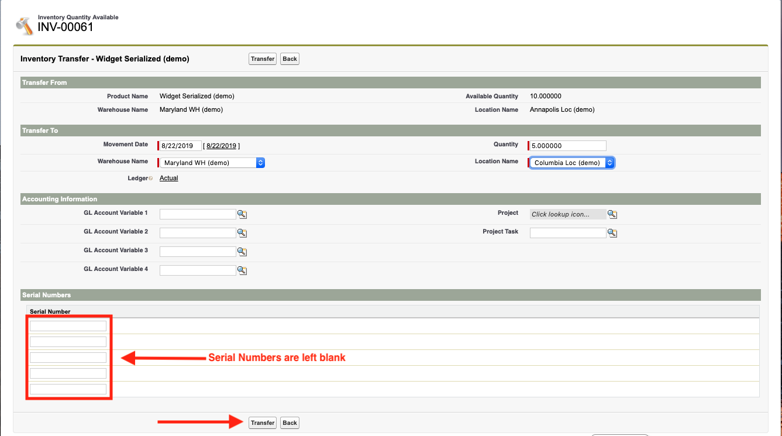This screenshot has width=782, height=436.
Task: Focus the third Serial Number field
Action: 68,358
